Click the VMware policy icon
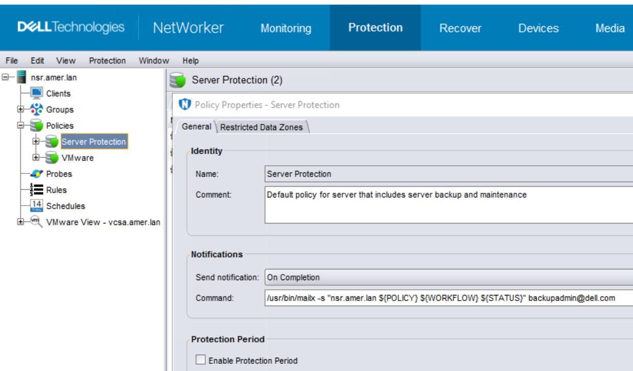The width and height of the screenshot is (633, 371). click(52, 158)
